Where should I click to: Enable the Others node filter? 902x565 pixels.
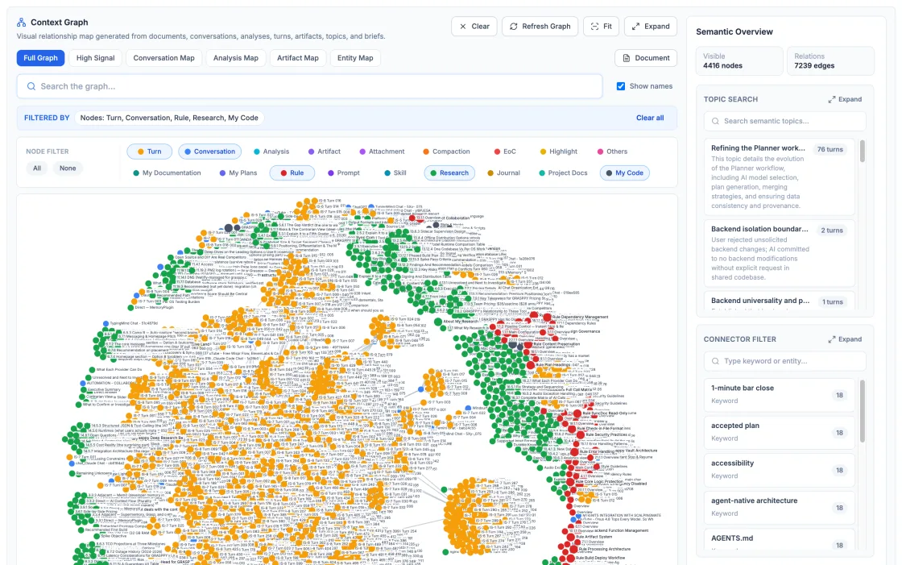point(612,152)
